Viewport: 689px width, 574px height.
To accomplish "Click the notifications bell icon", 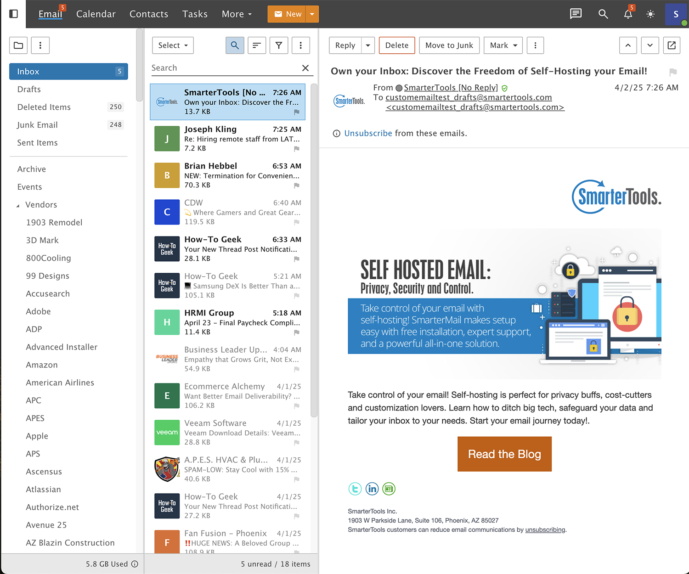I will point(628,14).
